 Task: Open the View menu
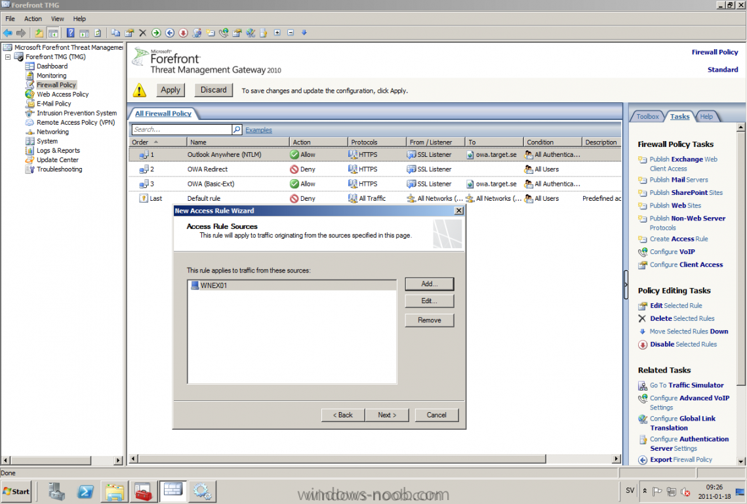(x=58, y=18)
